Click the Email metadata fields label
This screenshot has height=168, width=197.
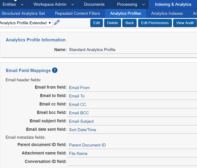coord(26,137)
